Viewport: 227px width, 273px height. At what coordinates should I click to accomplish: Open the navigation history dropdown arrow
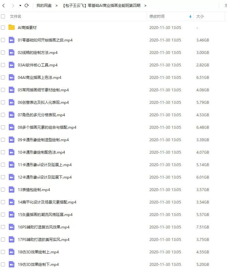click(20, 6)
